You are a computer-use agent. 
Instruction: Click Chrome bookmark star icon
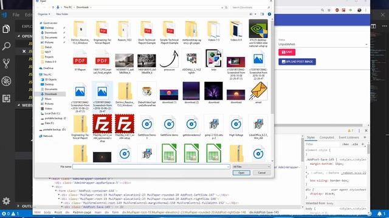point(329,10)
